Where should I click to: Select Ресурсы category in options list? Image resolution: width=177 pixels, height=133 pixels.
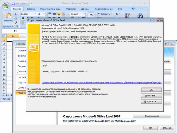pos(21,93)
